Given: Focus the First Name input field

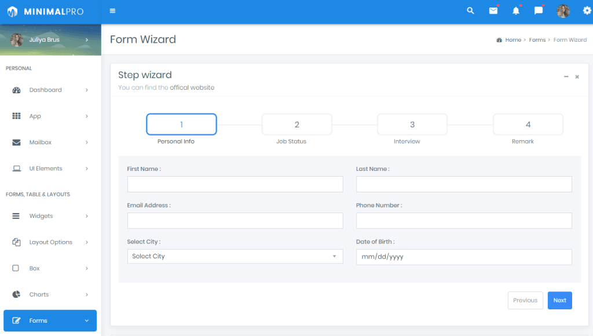Looking at the screenshot, I should pyautogui.click(x=235, y=184).
